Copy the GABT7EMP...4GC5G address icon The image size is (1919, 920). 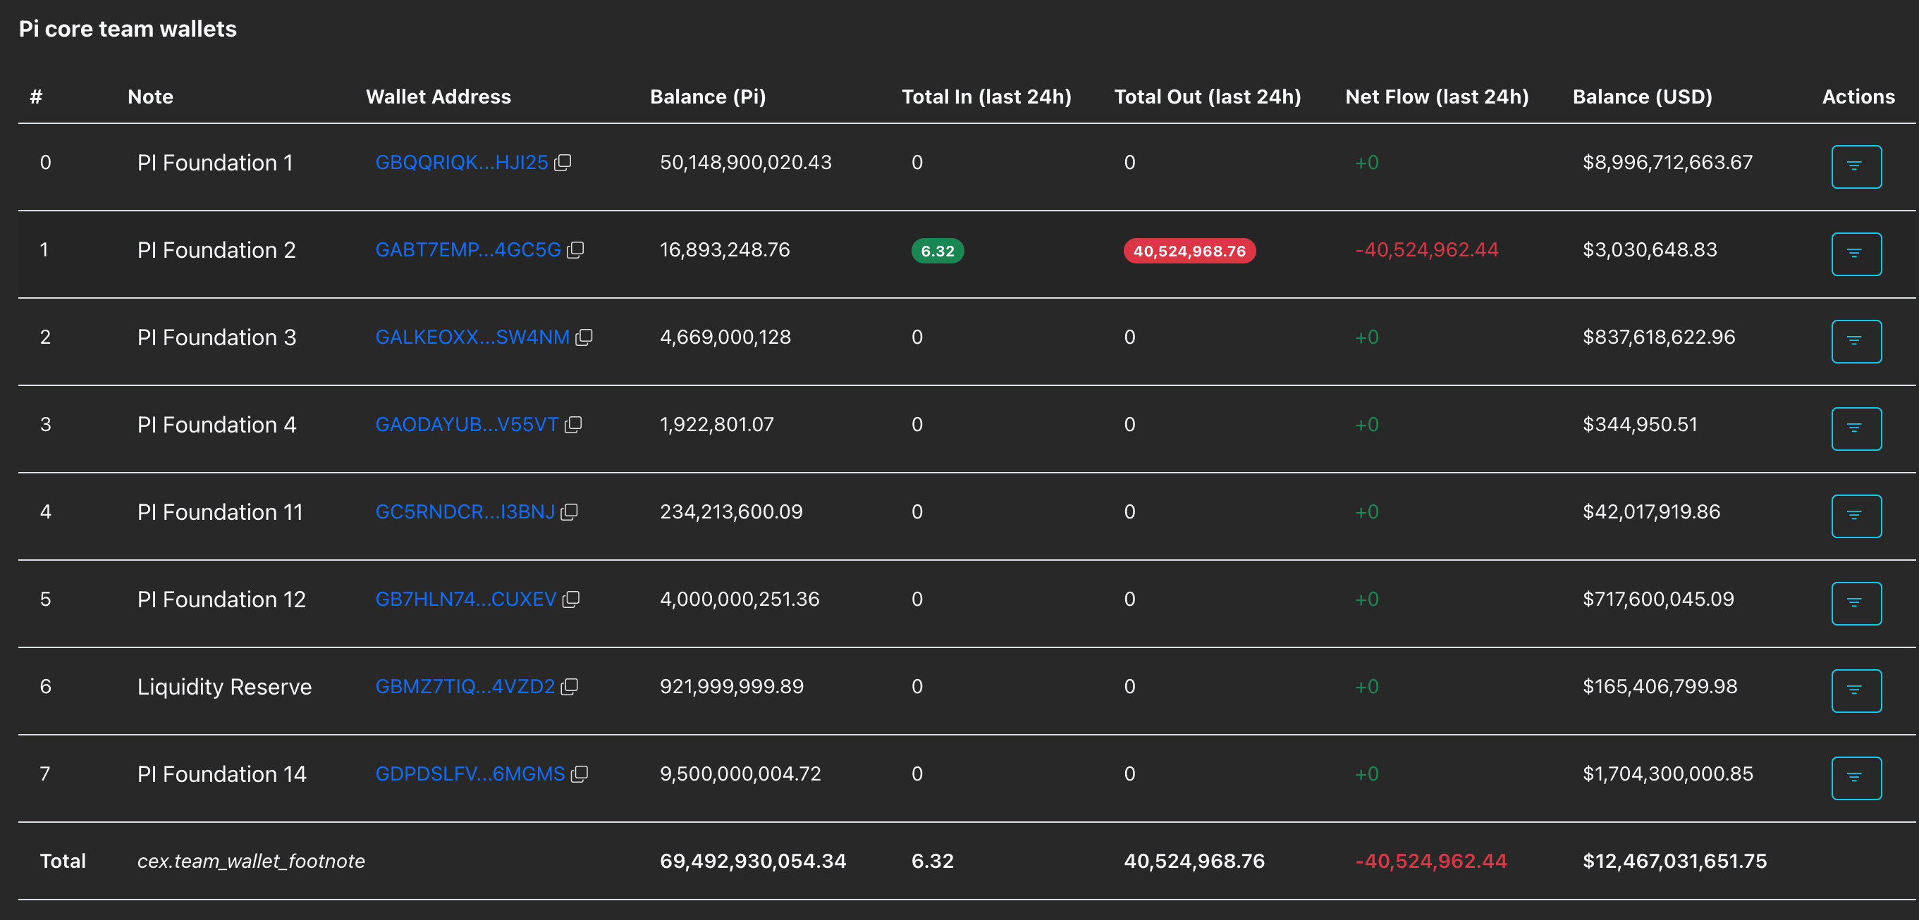point(575,250)
